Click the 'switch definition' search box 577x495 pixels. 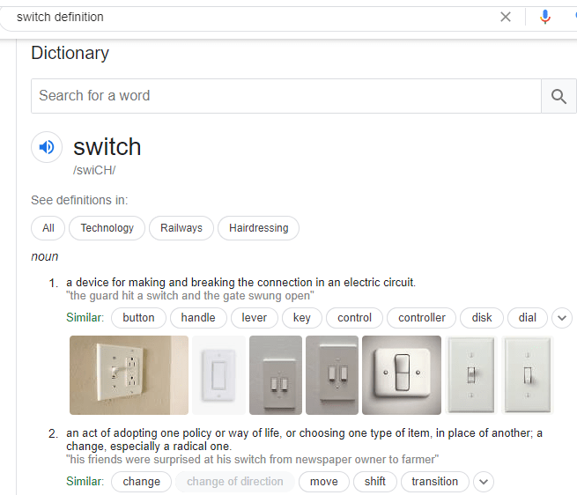tap(247, 17)
